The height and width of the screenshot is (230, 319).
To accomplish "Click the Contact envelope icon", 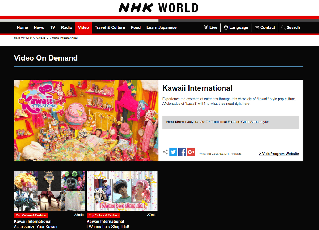I will [257, 28].
